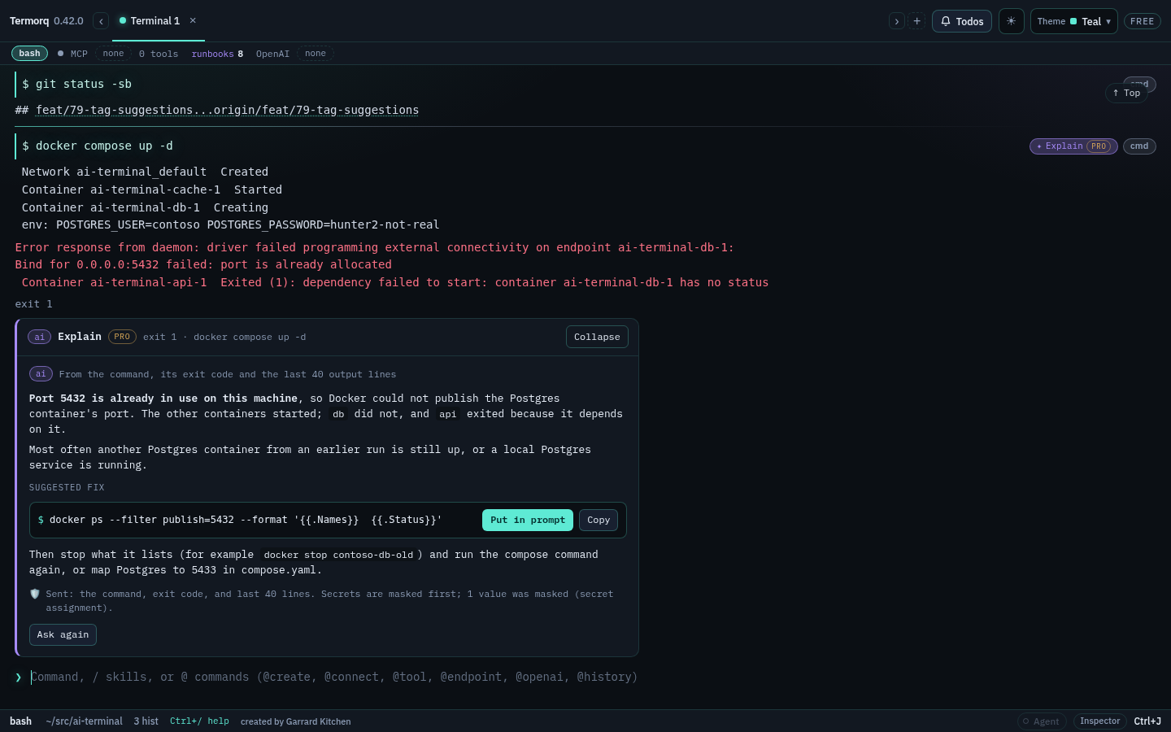Open the Theme Teal dropdown

click(1073, 21)
